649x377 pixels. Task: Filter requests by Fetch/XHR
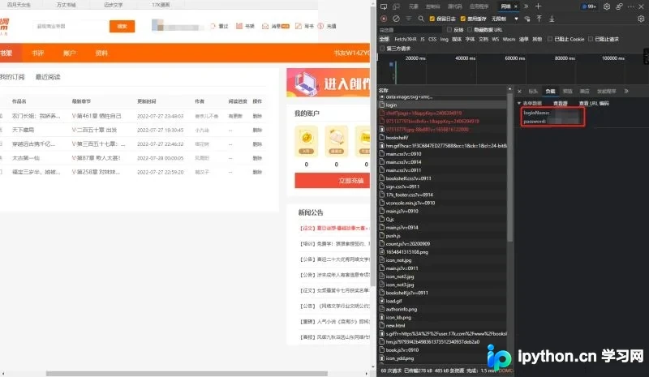pyautogui.click(x=406, y=39)
